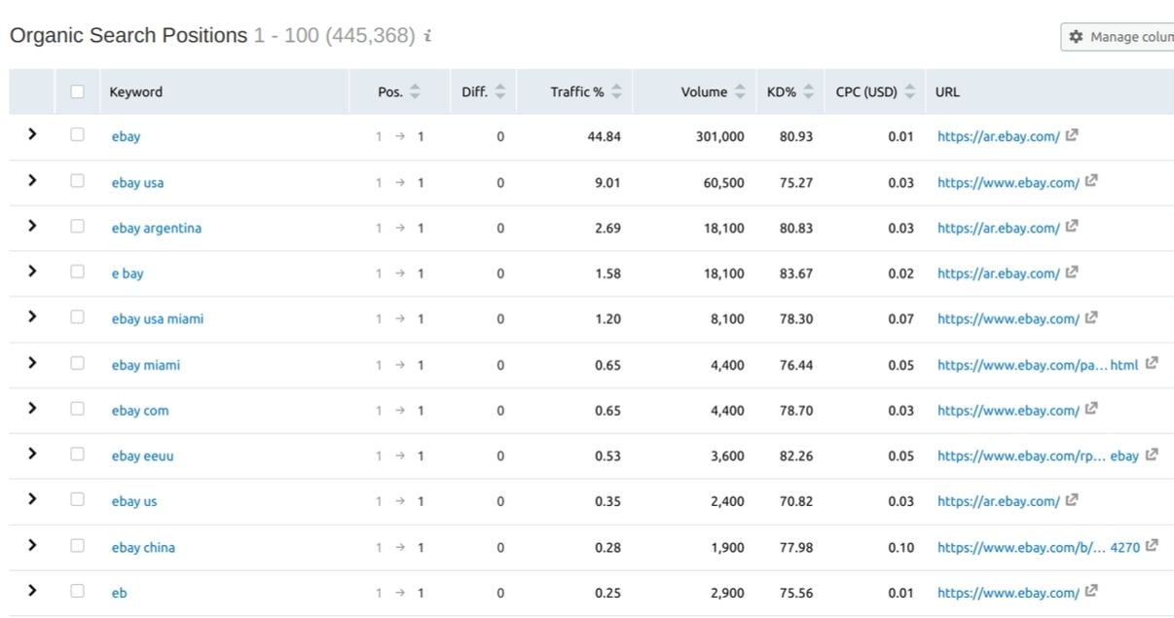Click the 70.82 KD% cell
Image resolution: width=1174 pixels, height=618 pixels.
coord(796,502)
